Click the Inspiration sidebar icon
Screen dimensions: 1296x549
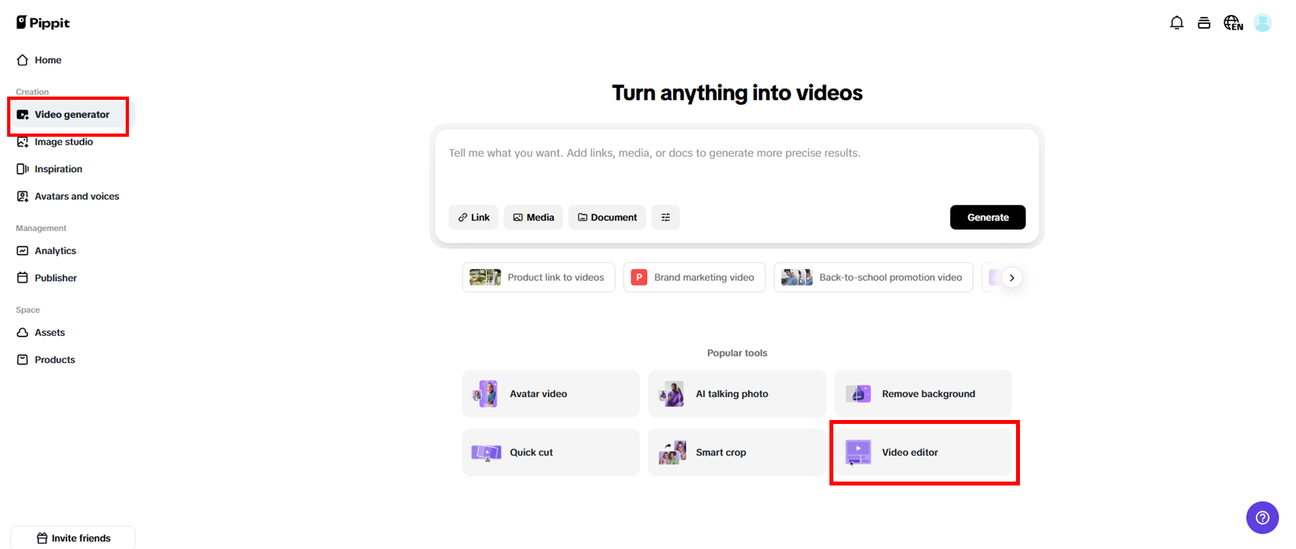tap(23, 169)
